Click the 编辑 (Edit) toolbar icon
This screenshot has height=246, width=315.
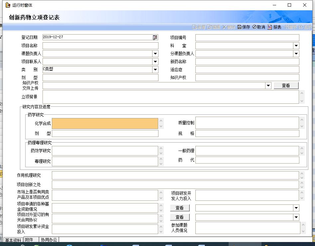(x=214, y=27)
